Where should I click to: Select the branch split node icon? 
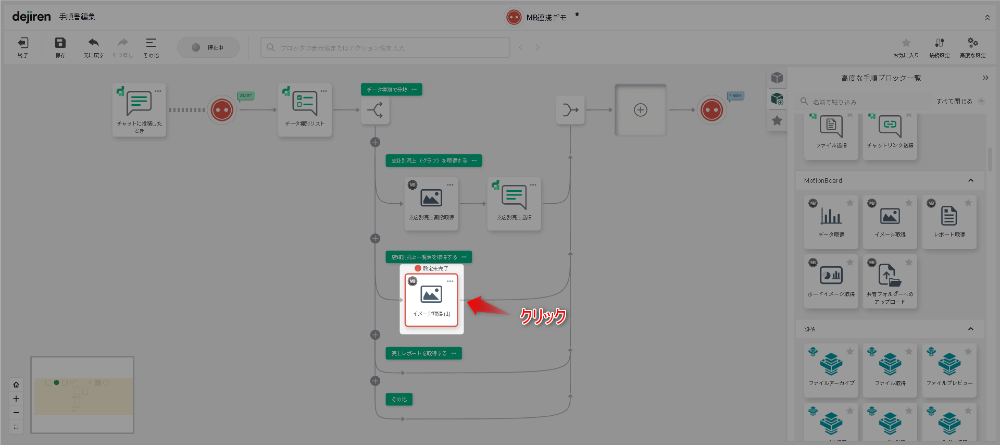point(375,110)
